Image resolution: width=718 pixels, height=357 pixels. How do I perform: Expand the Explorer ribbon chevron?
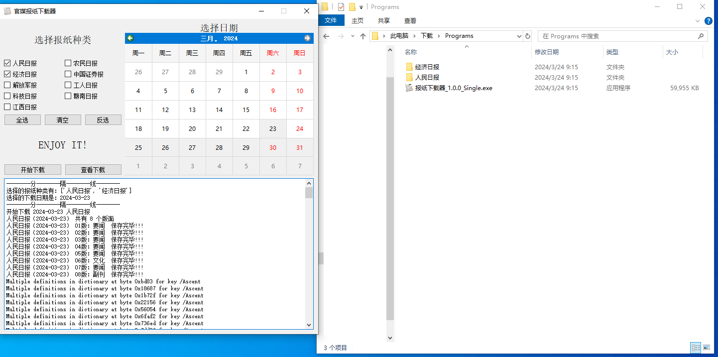click(698, 21)
